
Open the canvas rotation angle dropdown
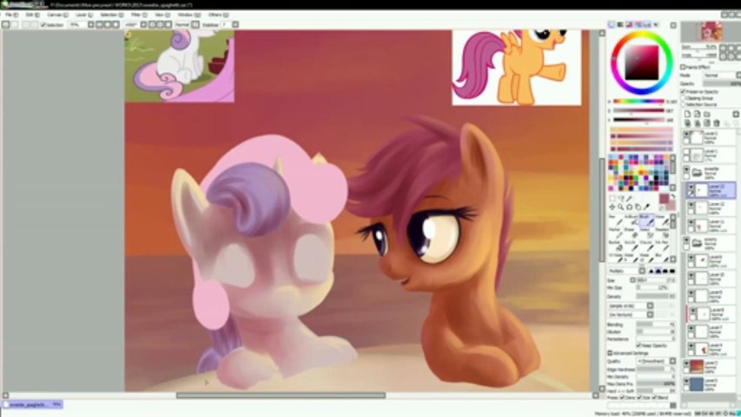coord(144,24)
